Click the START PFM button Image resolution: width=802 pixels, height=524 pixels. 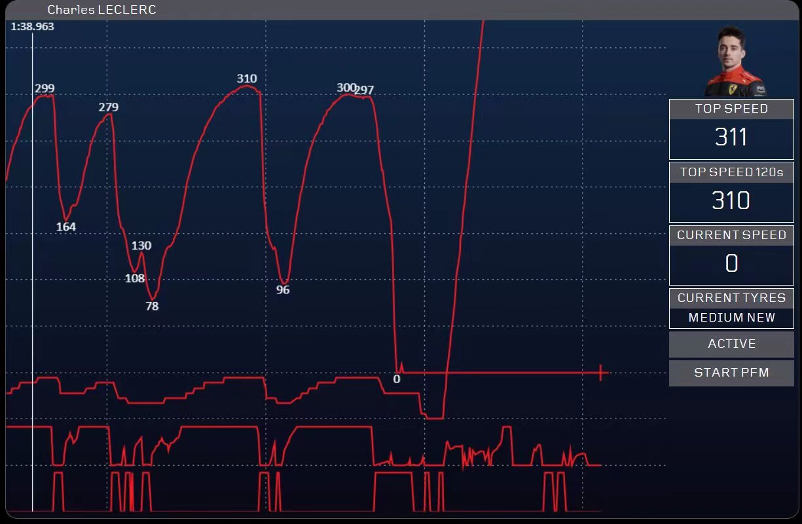(x=731, y=373)
